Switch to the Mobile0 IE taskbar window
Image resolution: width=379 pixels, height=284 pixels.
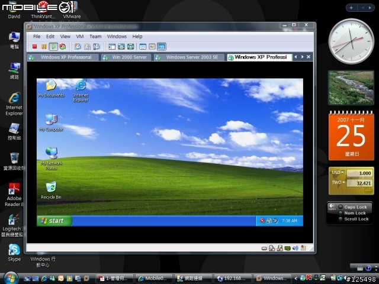click(x=153, y=279)
